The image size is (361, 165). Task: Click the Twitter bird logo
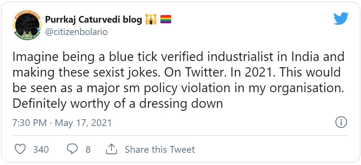[x=340, y=19]
